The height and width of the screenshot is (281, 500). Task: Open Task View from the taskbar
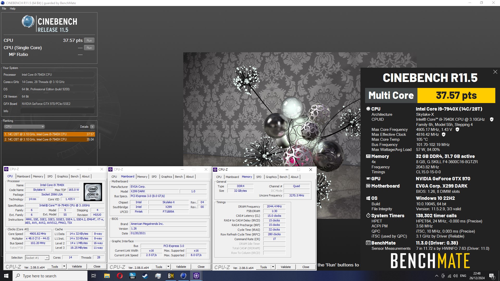click(x=94, y=276)
